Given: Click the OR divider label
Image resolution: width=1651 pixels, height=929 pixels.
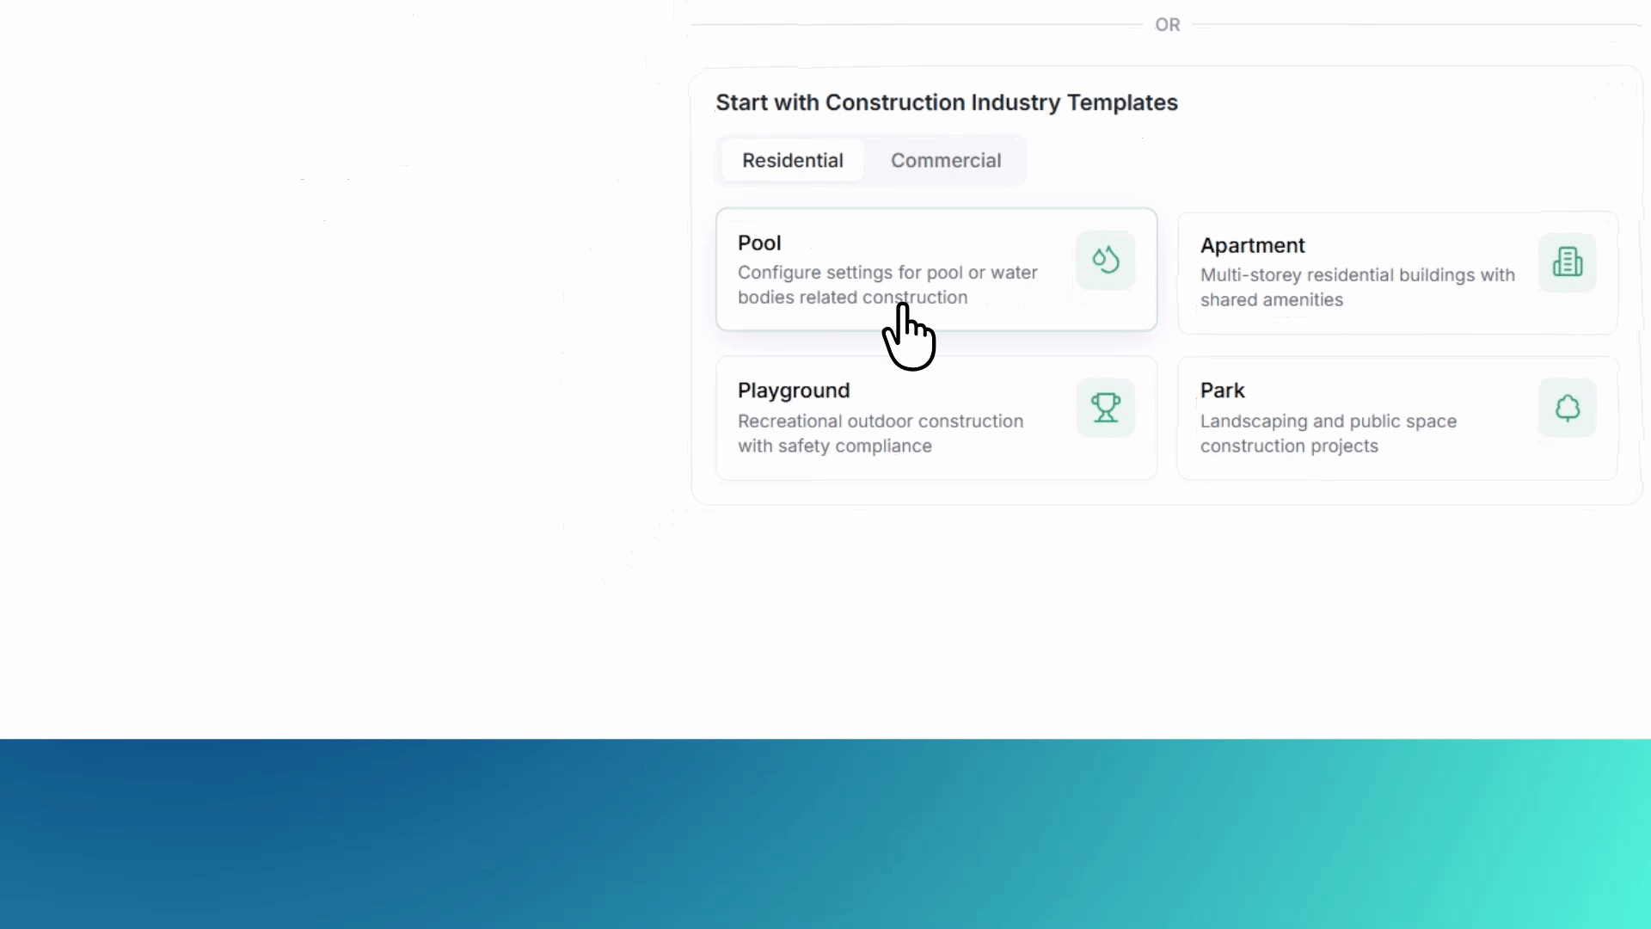Looking at the screenshot, I should (1167, 25).
